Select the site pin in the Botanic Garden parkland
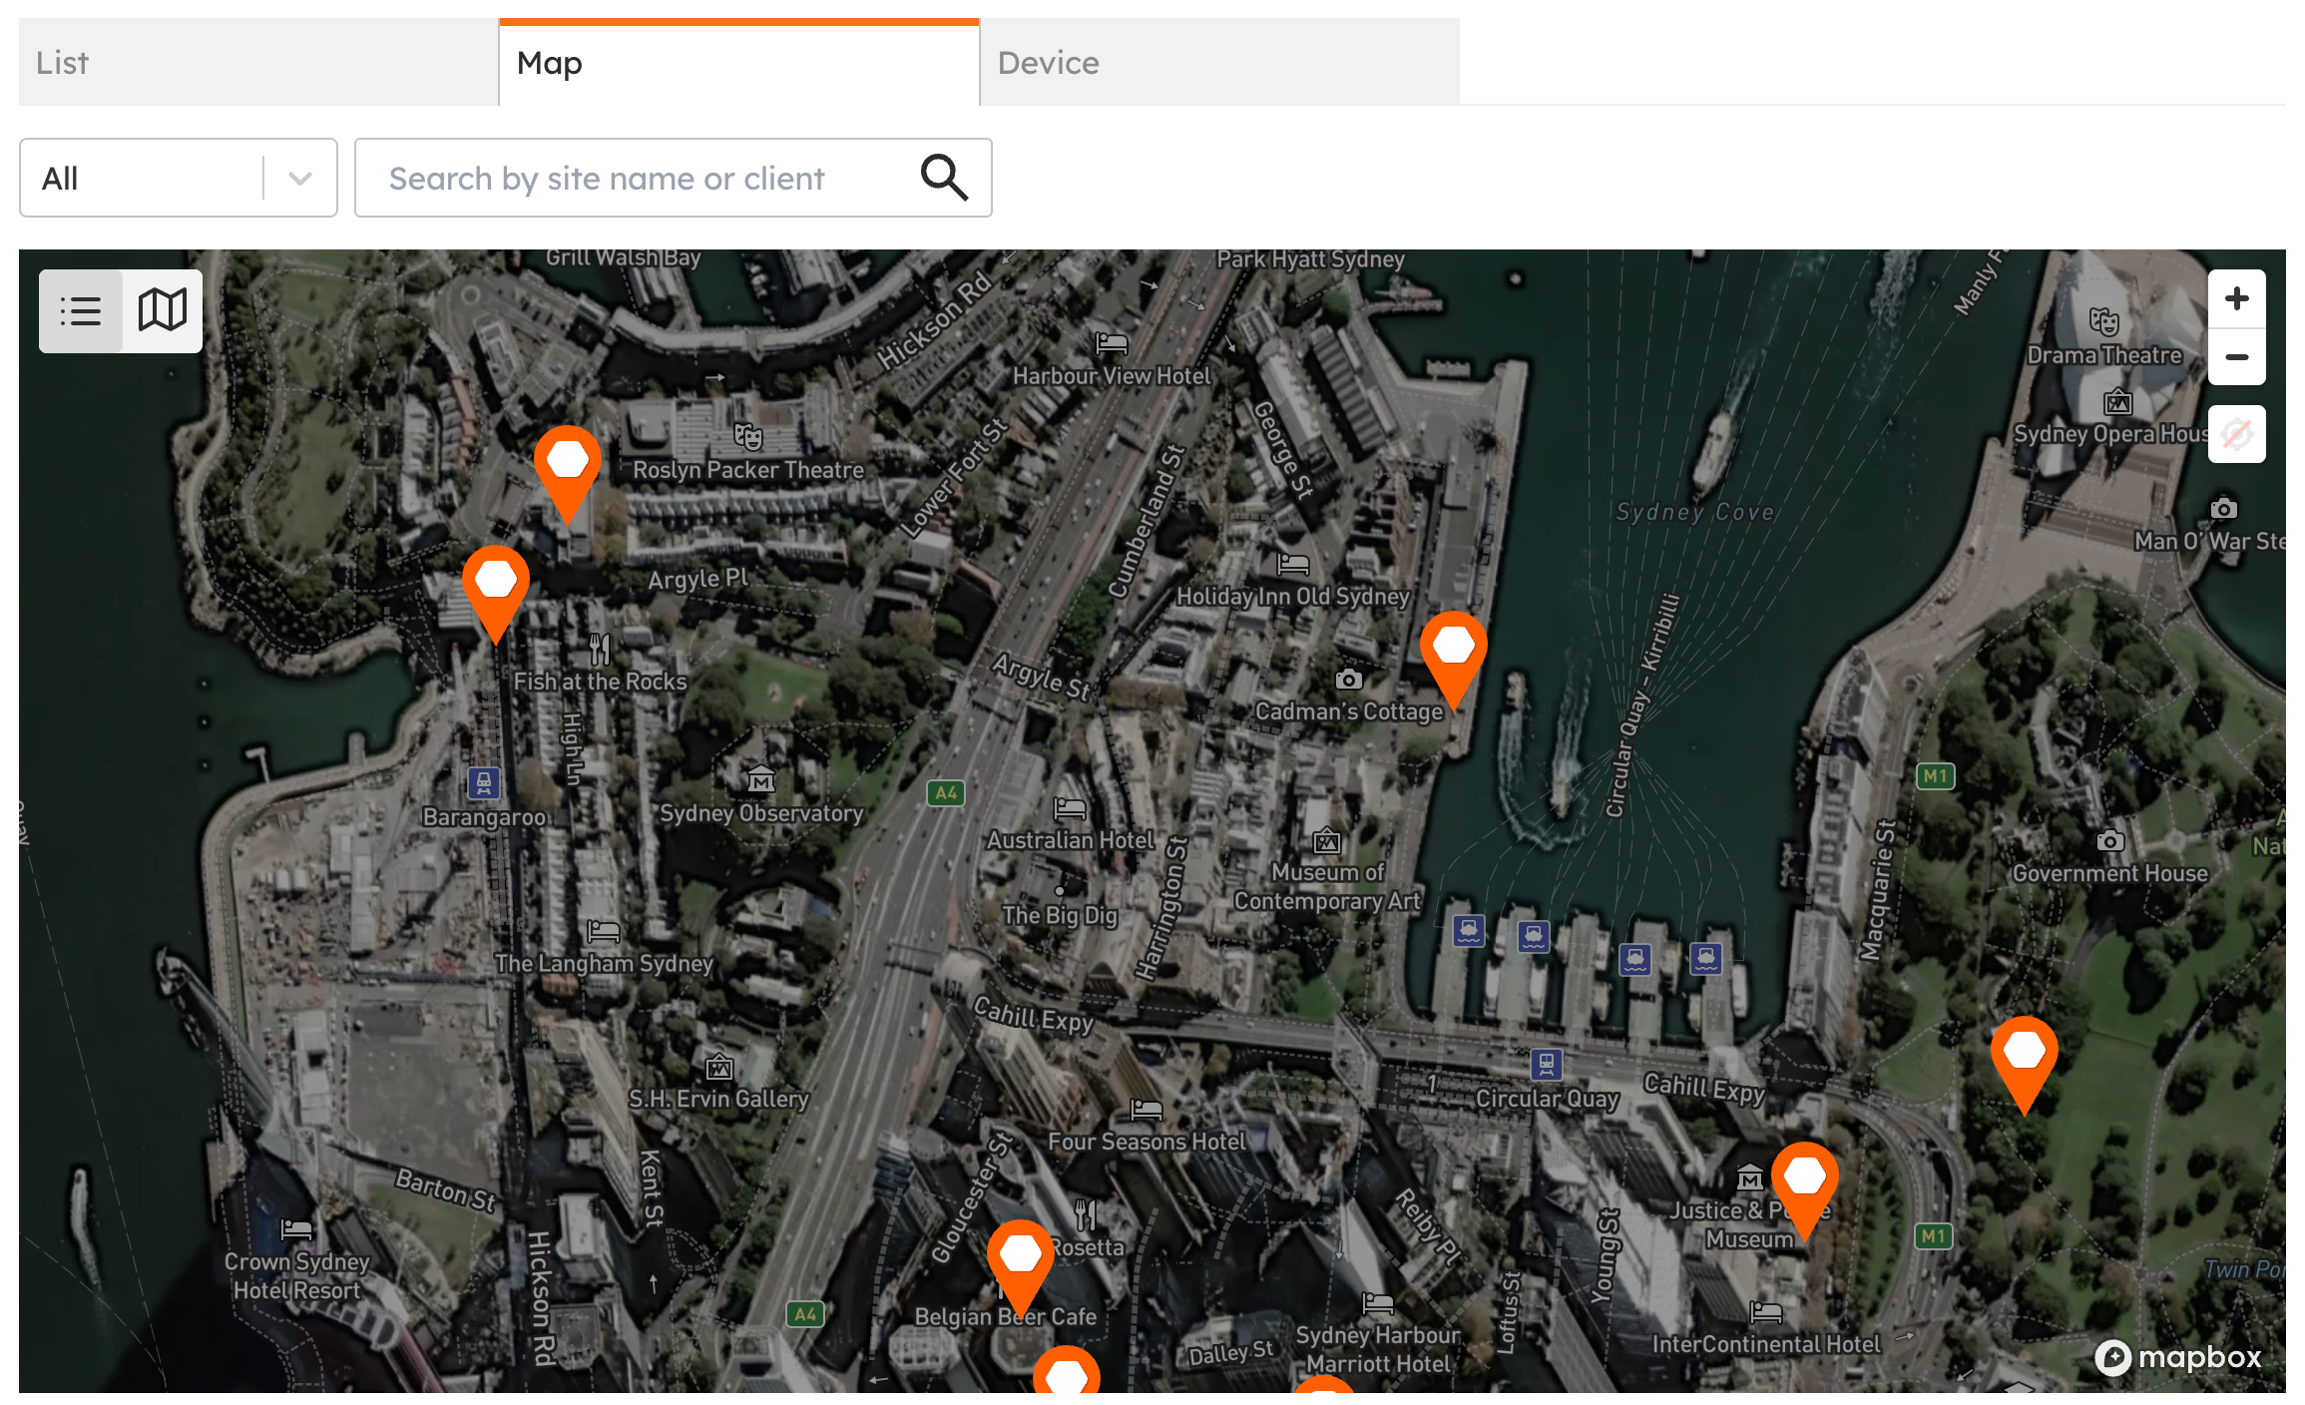Screen dimensions: 2305x1405 [x=2024, y=1053]
